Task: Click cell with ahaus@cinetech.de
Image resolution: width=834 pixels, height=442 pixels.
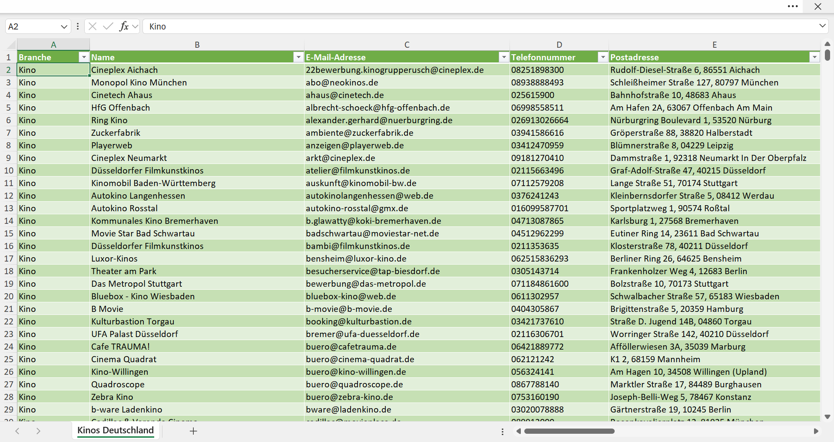Action: [x=407, y=95]
